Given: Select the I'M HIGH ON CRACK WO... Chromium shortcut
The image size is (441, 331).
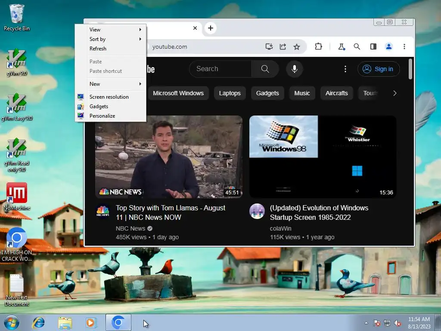Looking at the screenshot, I should [17, 245].
